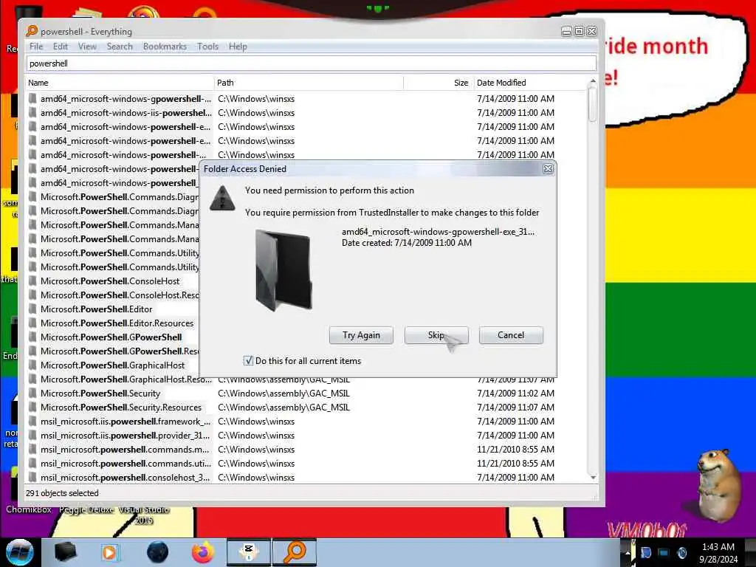
Task: Maximize the Everything window
Action: pos(579,31)
